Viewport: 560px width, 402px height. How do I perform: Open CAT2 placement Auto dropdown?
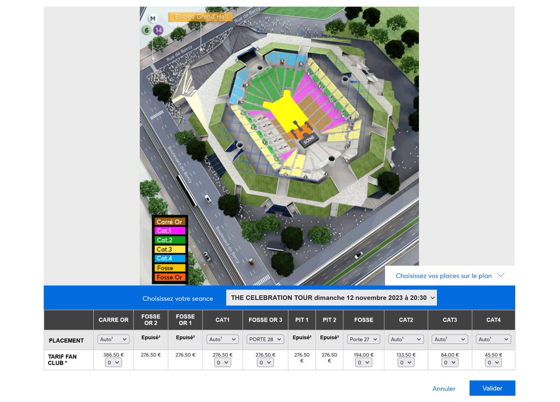(x=406, y=340)
